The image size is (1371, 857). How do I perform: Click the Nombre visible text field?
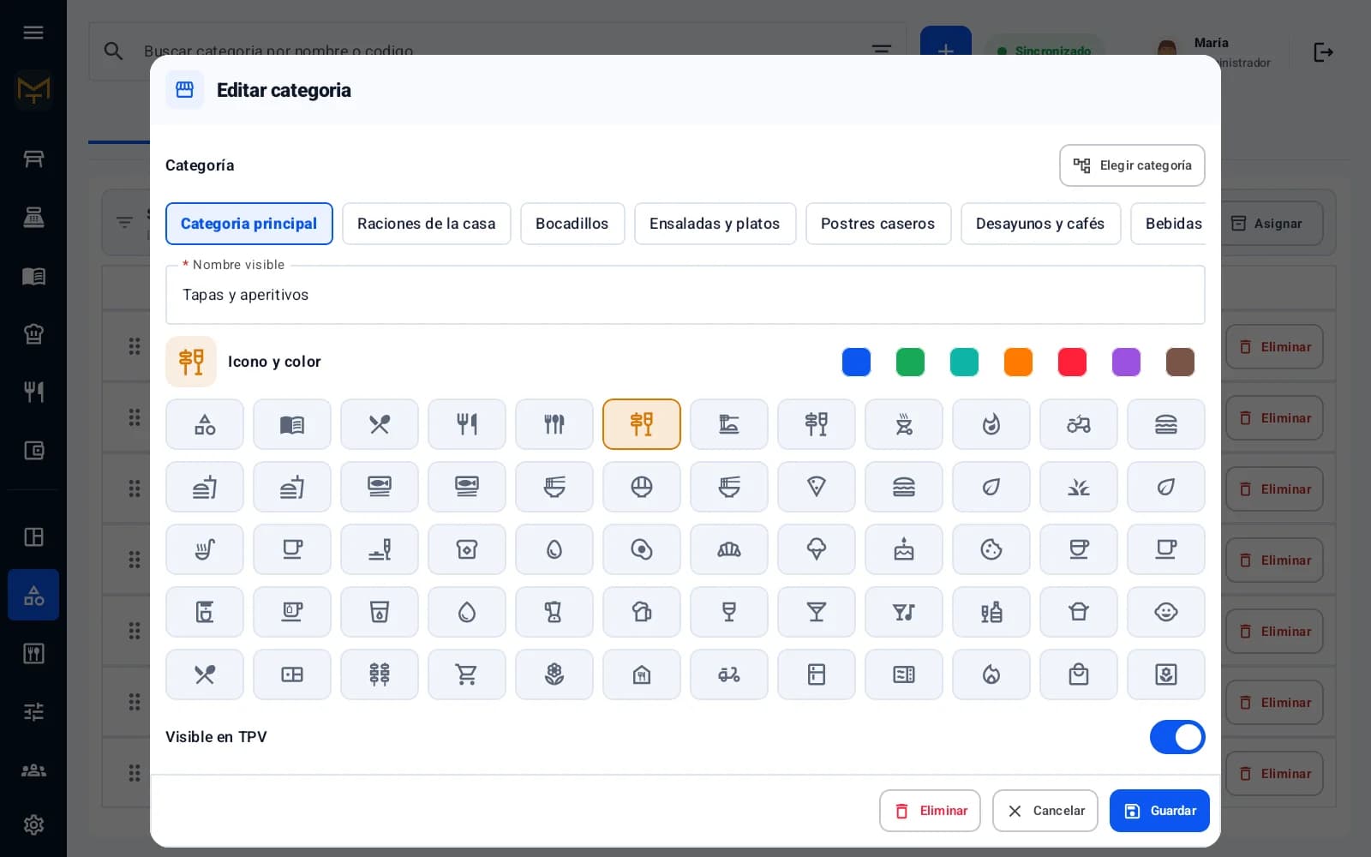[685, 295]
